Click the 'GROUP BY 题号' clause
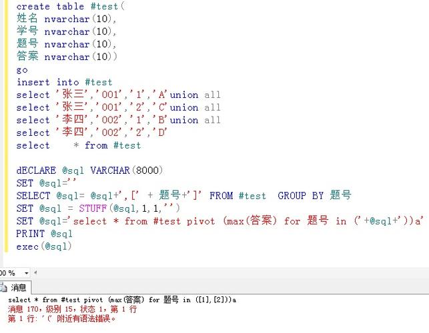 (314, 195)
